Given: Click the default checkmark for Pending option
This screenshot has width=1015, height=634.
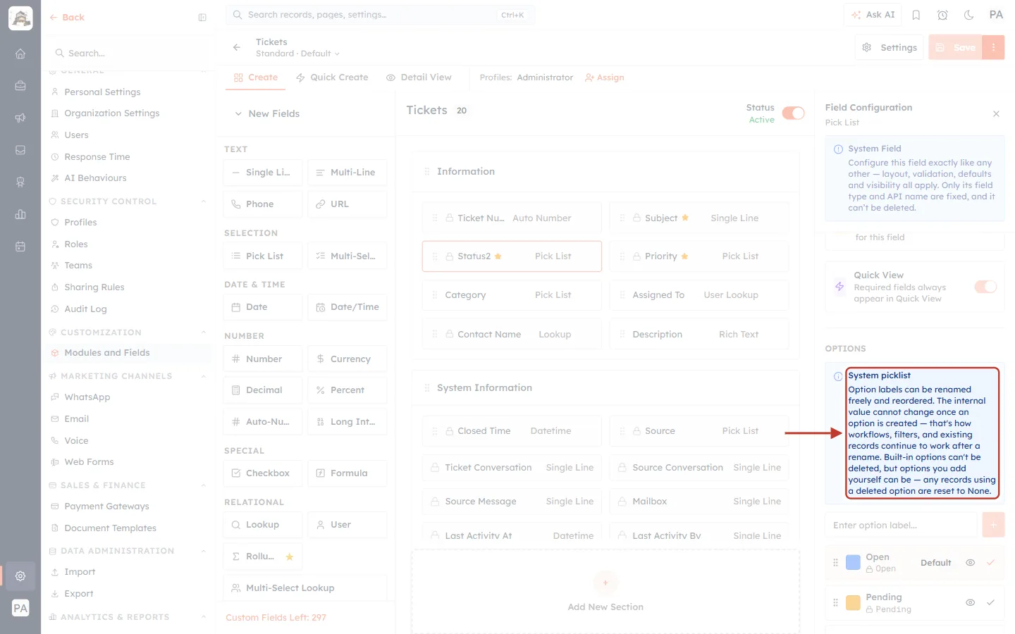Looking at the screenshot, I should click(990, 602).
